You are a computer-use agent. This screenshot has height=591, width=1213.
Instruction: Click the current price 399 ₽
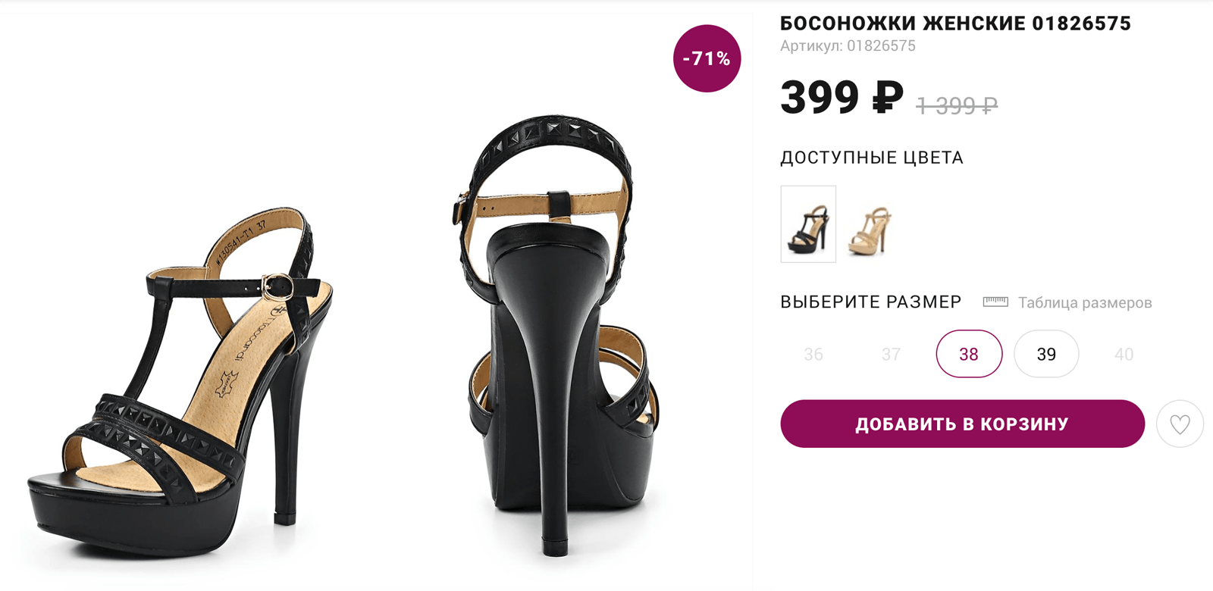842,97
